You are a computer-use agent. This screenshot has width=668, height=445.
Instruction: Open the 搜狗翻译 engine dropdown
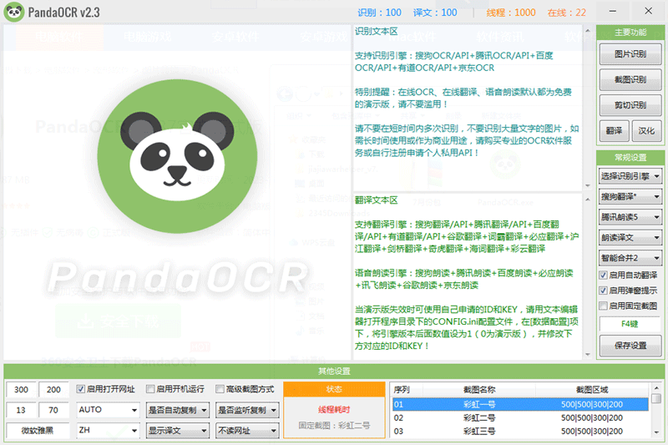click(630, 196)
